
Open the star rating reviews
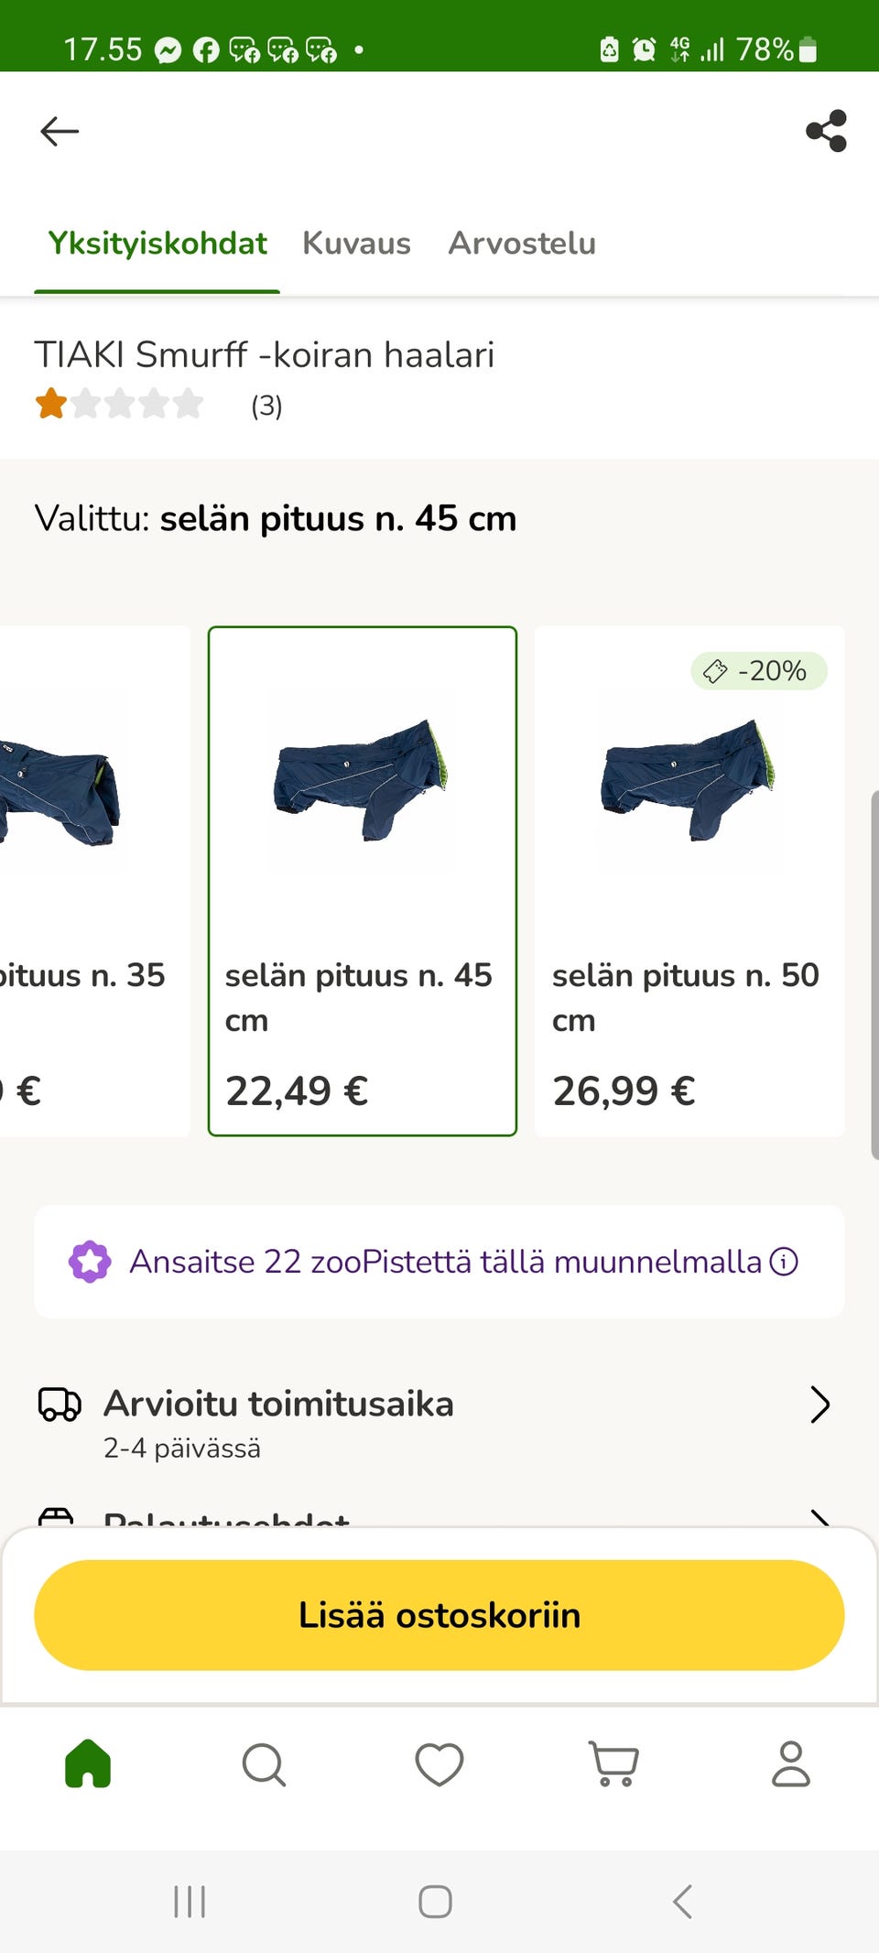click(x=119, y=404)
